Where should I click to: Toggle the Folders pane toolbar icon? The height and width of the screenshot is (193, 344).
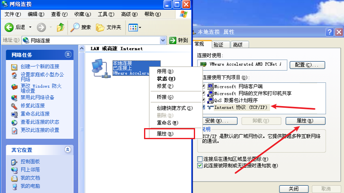[x=100, y=27]
